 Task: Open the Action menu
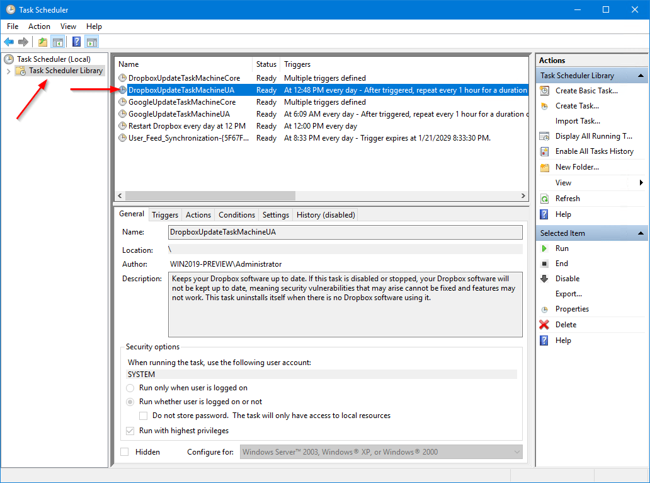39,26
